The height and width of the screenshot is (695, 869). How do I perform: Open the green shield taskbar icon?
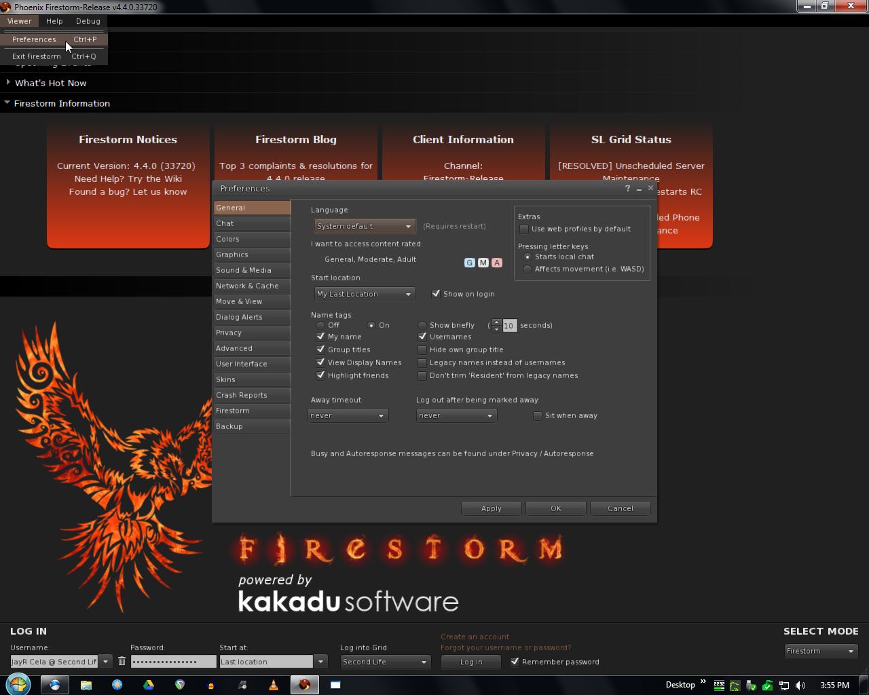tap(180, 685)
